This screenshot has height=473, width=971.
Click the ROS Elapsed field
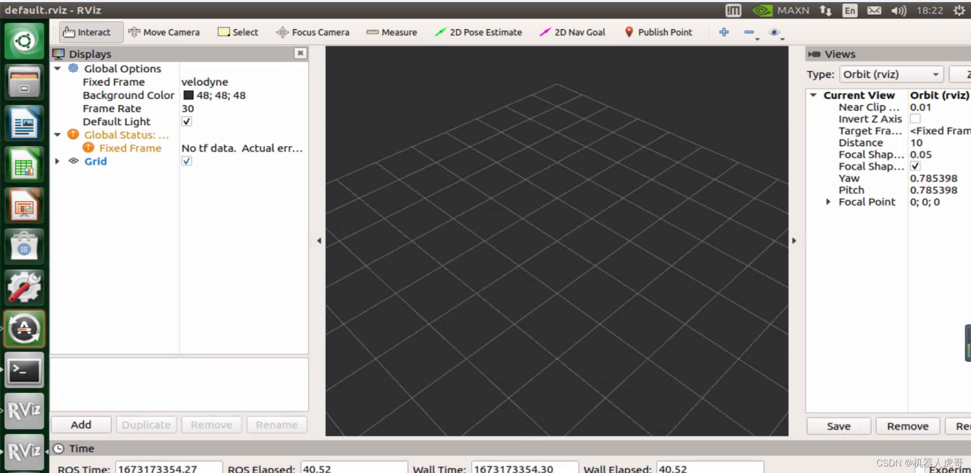[354, 468]
